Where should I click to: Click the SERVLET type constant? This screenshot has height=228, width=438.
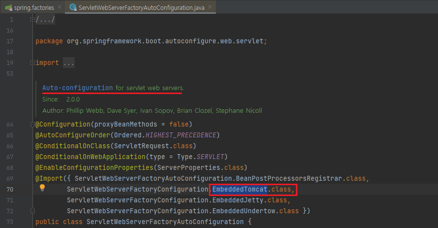210,157
